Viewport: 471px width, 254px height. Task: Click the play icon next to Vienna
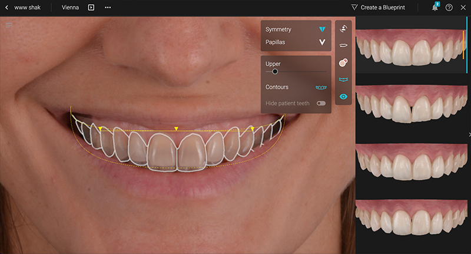91,8
